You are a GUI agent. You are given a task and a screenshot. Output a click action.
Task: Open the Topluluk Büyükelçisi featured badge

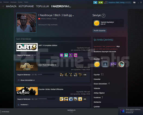click(x=108, y=23)
